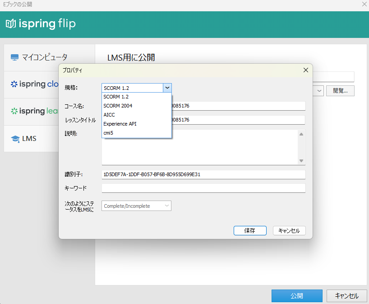The height and width of the screenshot is (304, 369).
Task: Choose SCORM 1.2 from the dropdown list
Action: pos(137,97)
